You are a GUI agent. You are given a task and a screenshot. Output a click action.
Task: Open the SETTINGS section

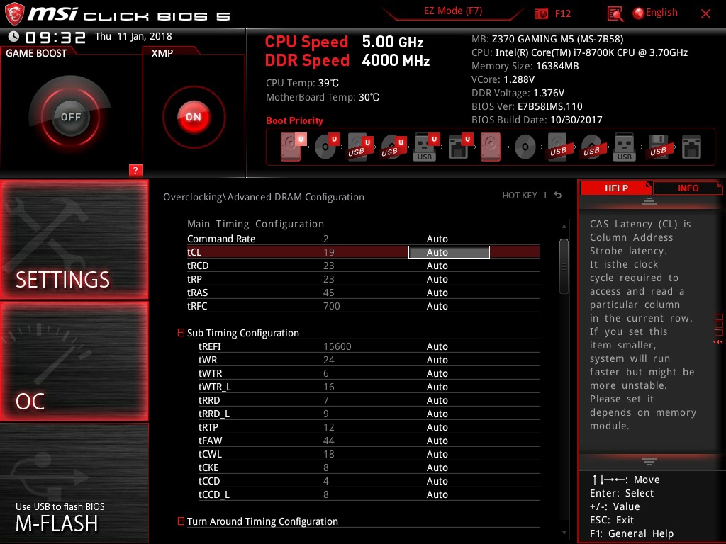pos(74,239)
